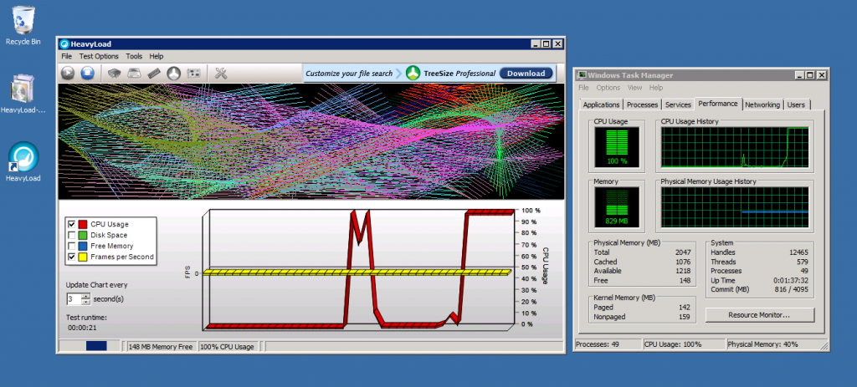Click 'Physical Memory: 40%' status bar entry
This screenshot has width=857, height=387.
pyautogui.click(x=763, y=344)
